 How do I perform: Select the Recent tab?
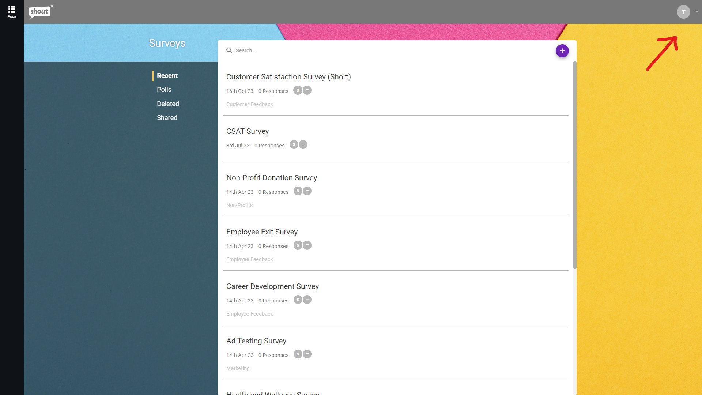[x=167, y=76]
